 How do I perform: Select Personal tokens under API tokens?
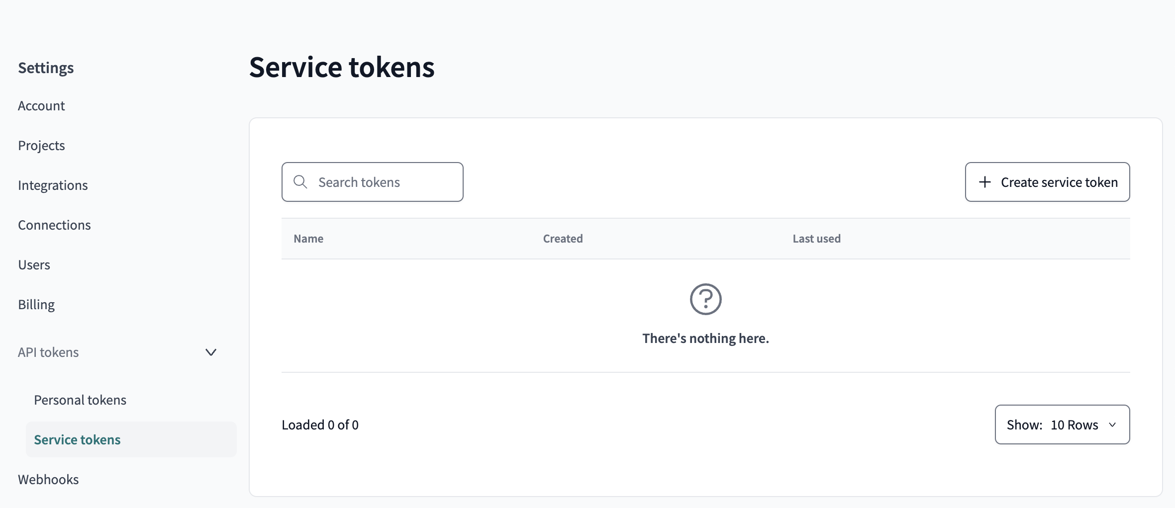click(x=80, y=399)
